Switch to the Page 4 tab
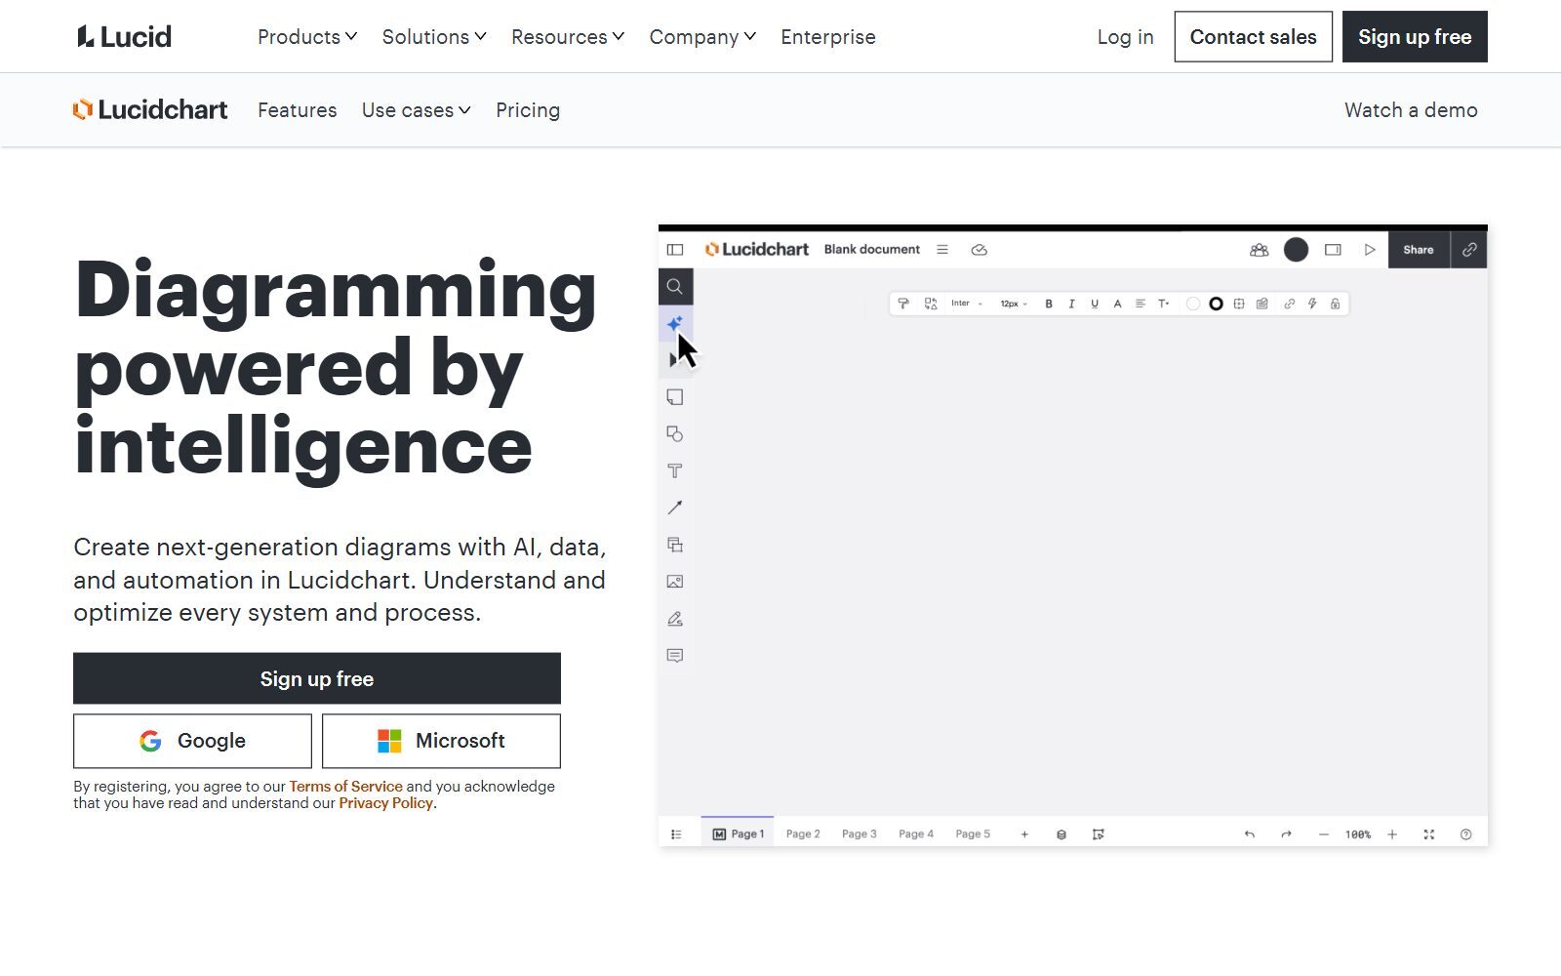1561x976 pixels. [x=916, y=834]
